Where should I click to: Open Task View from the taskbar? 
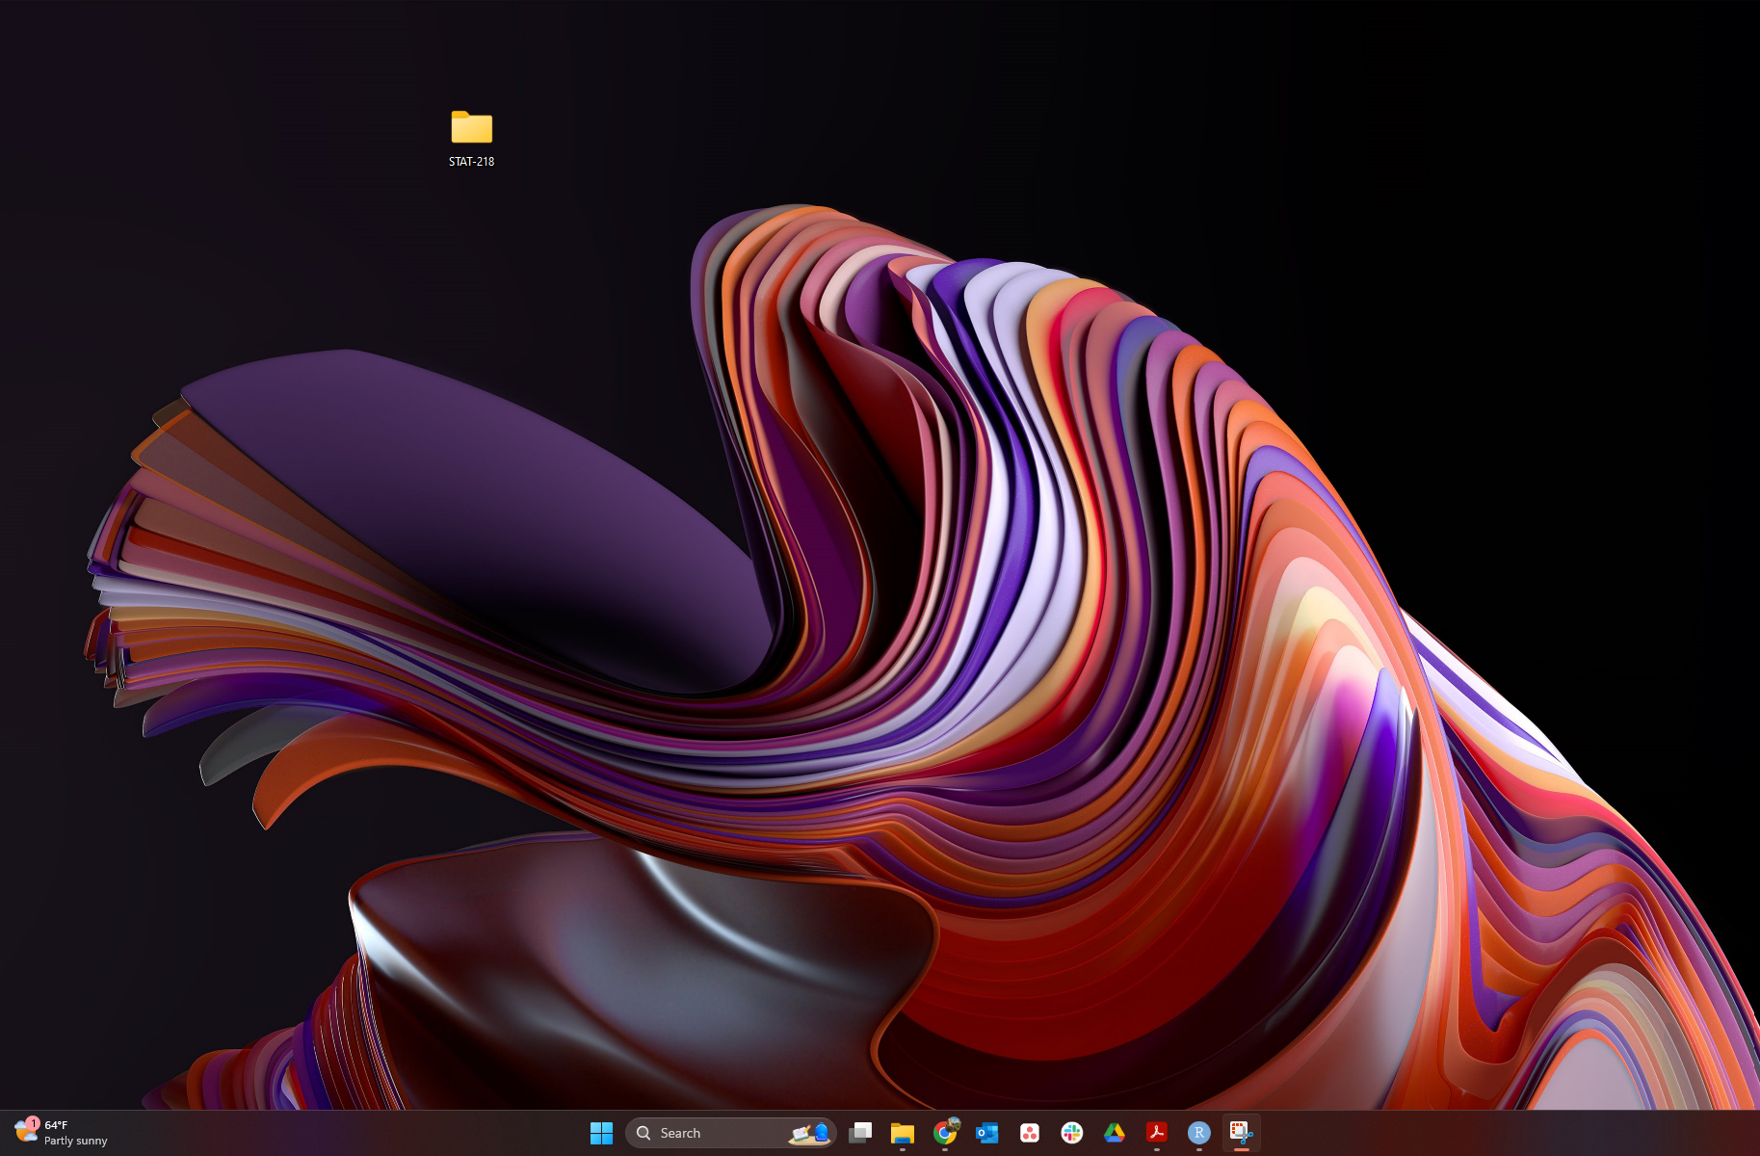pyautogui.click(x=860, y=1133)
